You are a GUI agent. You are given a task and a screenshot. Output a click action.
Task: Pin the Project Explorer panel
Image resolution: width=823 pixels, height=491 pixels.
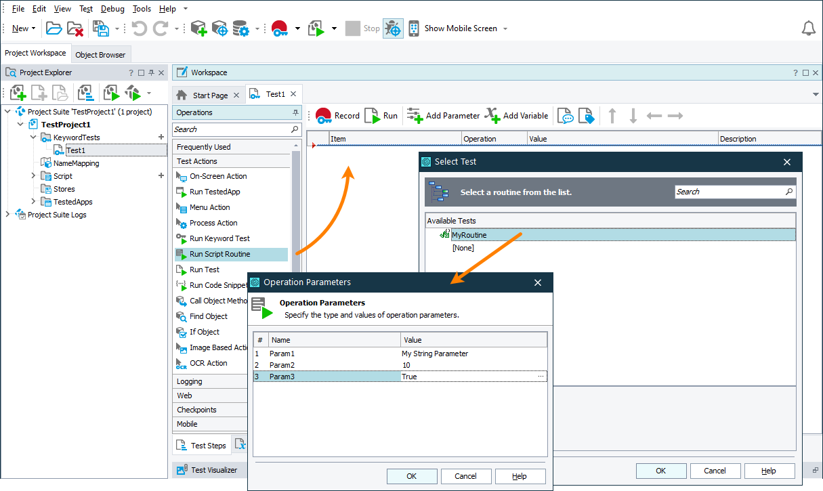(x=152, y=72)
